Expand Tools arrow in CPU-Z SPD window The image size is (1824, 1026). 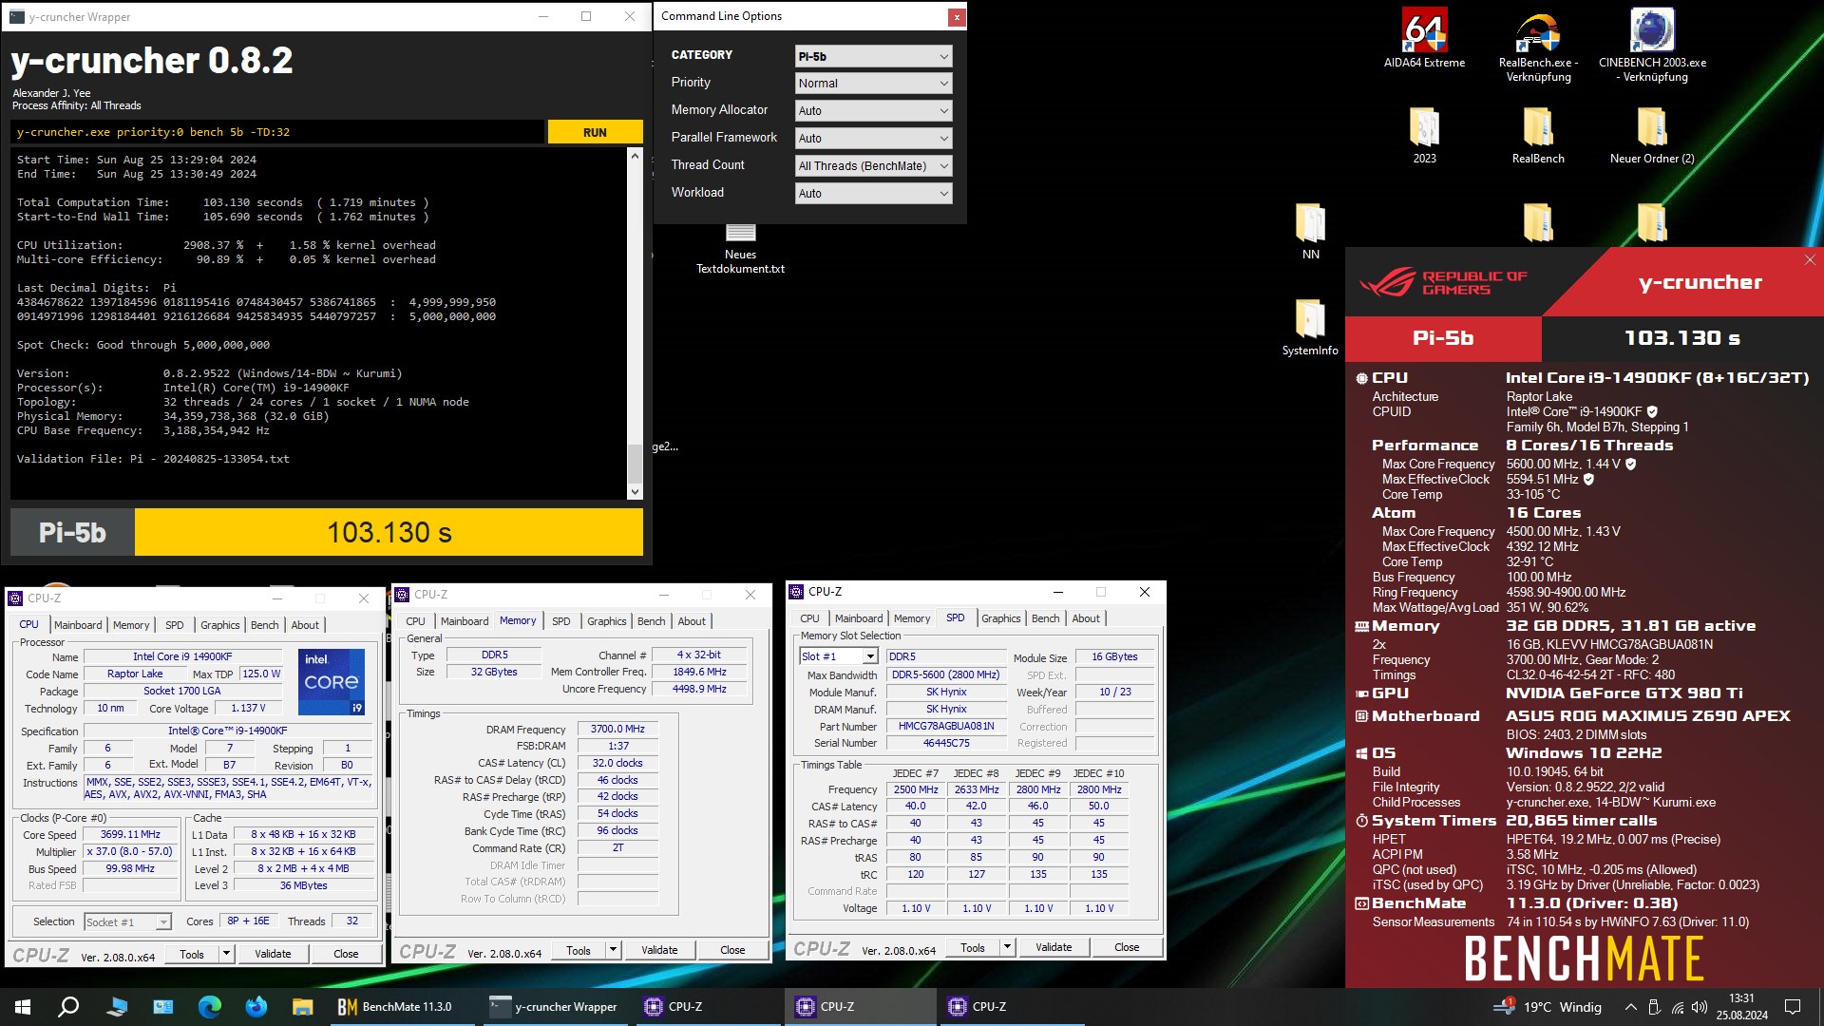[x=1007, y=947]
